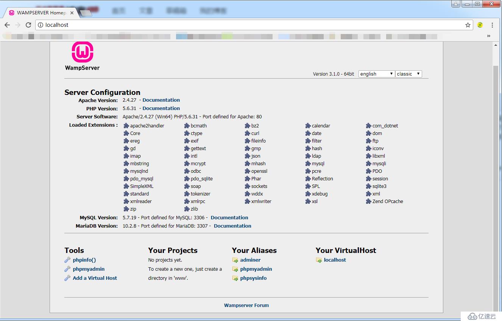Click puzzle icon for com_dotnet
Viewport: 502px width, 321px height.
pyautogui.click(x=369, y=126)
